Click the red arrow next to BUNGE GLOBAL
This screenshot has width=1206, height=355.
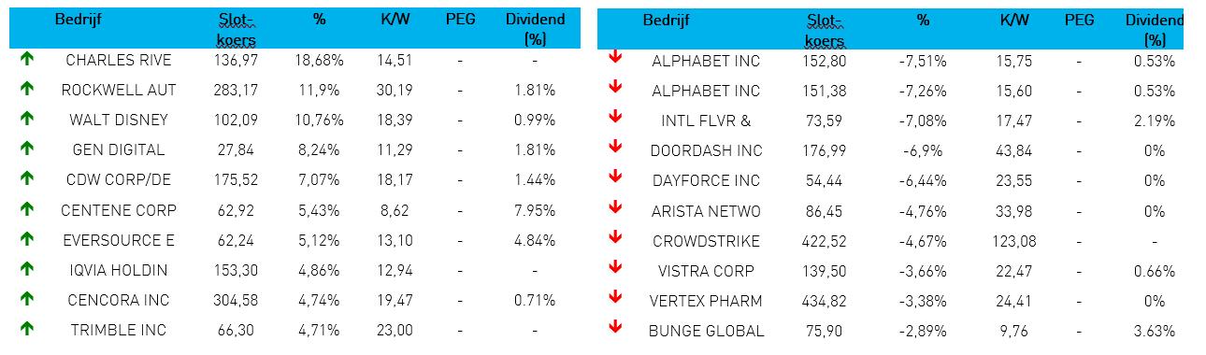coord(615,328)
